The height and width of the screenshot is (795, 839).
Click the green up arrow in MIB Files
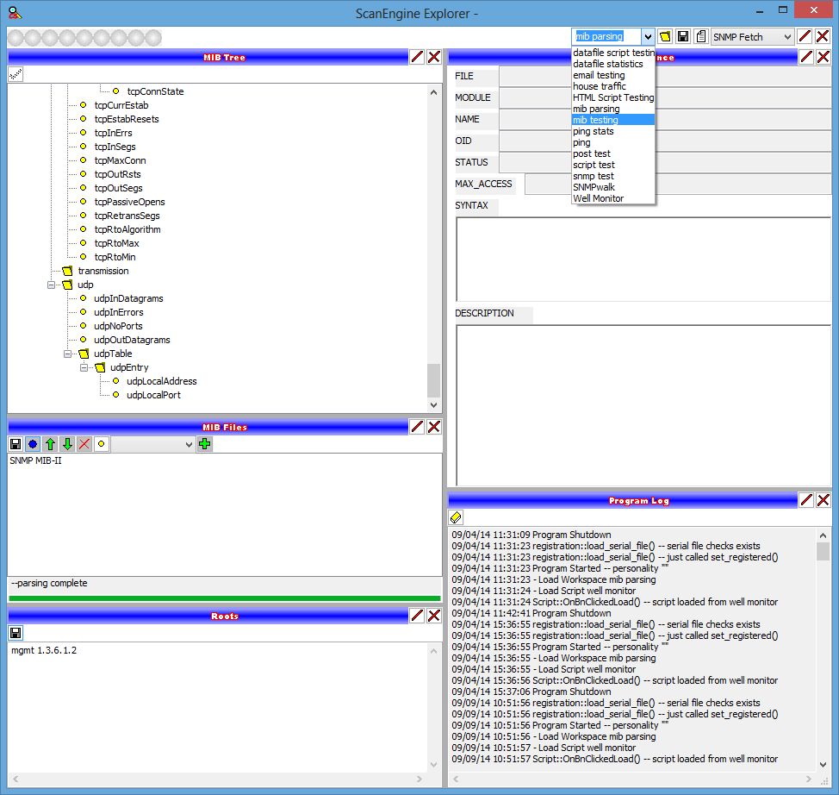point(50,444)
